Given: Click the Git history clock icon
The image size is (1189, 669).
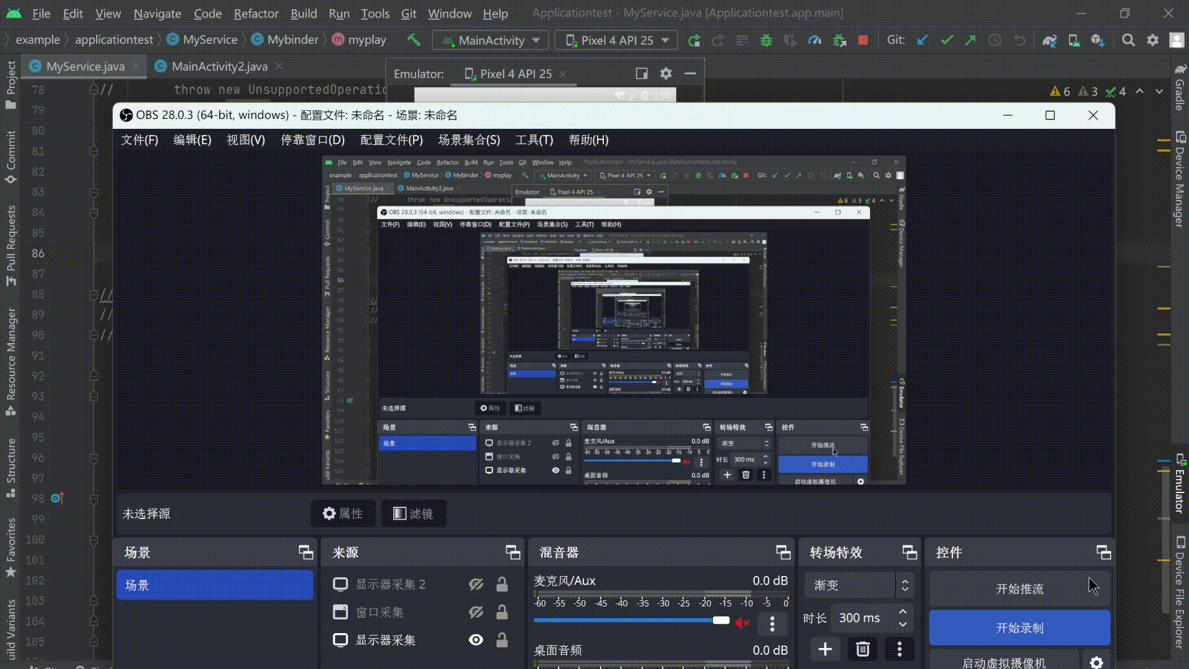Looking at the screenshot, I should click(995, 40).
